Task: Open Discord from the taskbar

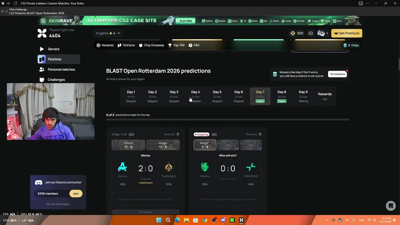Action: coord(223,220)
